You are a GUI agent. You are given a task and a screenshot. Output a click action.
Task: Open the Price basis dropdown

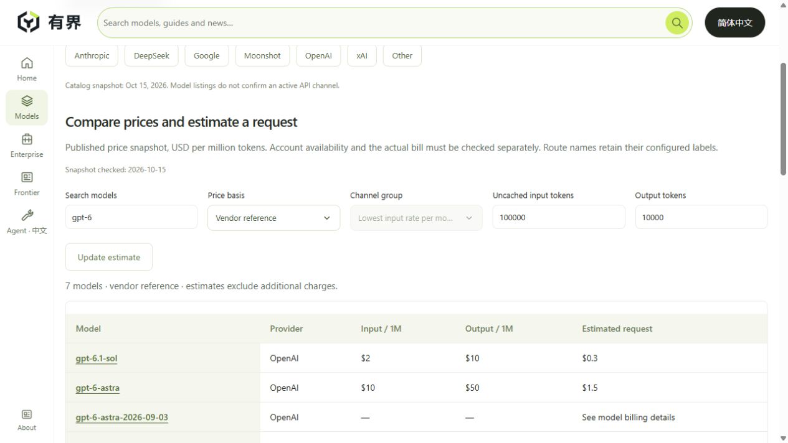coord(274,218)
